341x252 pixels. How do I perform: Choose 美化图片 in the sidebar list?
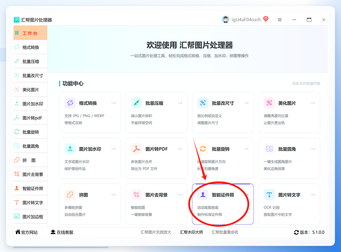[x=30, y=89]
